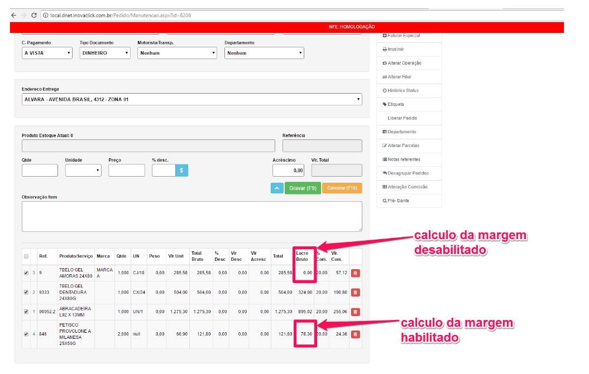Expand the Tipo Documento dropdown
The image size is (589, 374).
104,53
